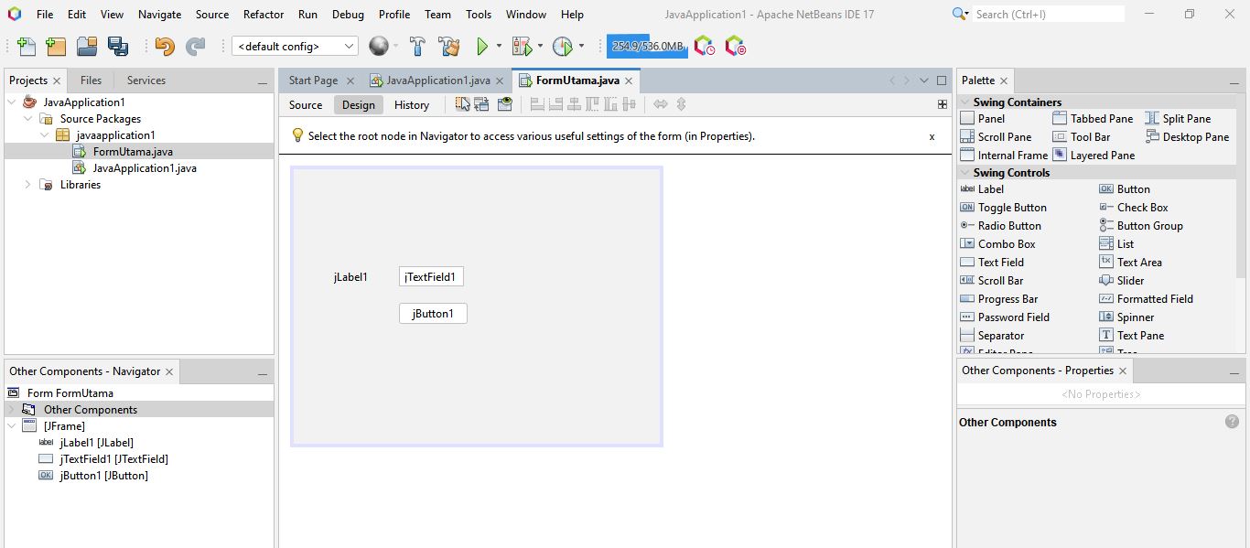
Task: Enable Selection Mode in designer toolbar
Action: point(463,104)
